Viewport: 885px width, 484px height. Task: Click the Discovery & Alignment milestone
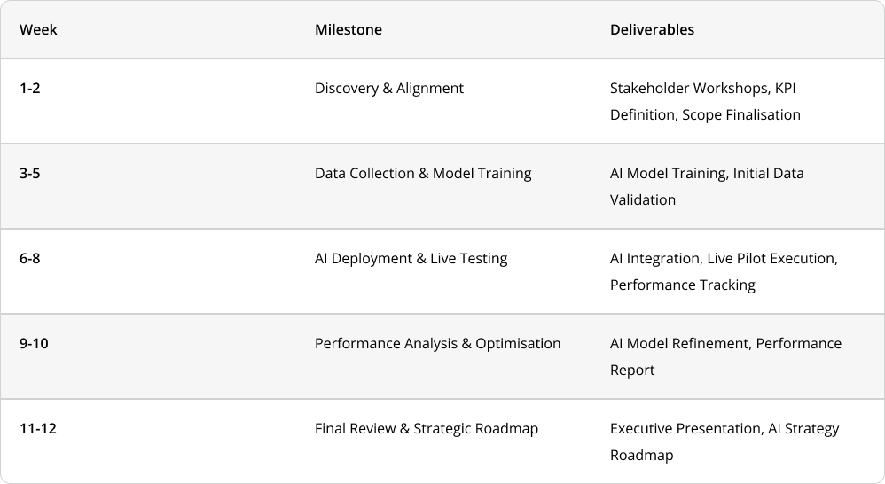pos(389,89)
